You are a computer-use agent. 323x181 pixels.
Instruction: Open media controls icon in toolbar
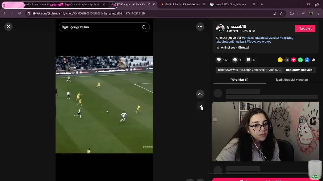click(x=303, y=13)
